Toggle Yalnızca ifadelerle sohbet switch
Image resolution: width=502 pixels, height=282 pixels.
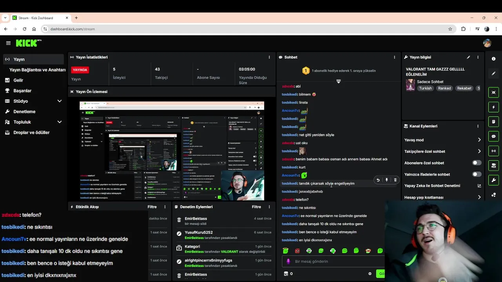click(477, 174)
